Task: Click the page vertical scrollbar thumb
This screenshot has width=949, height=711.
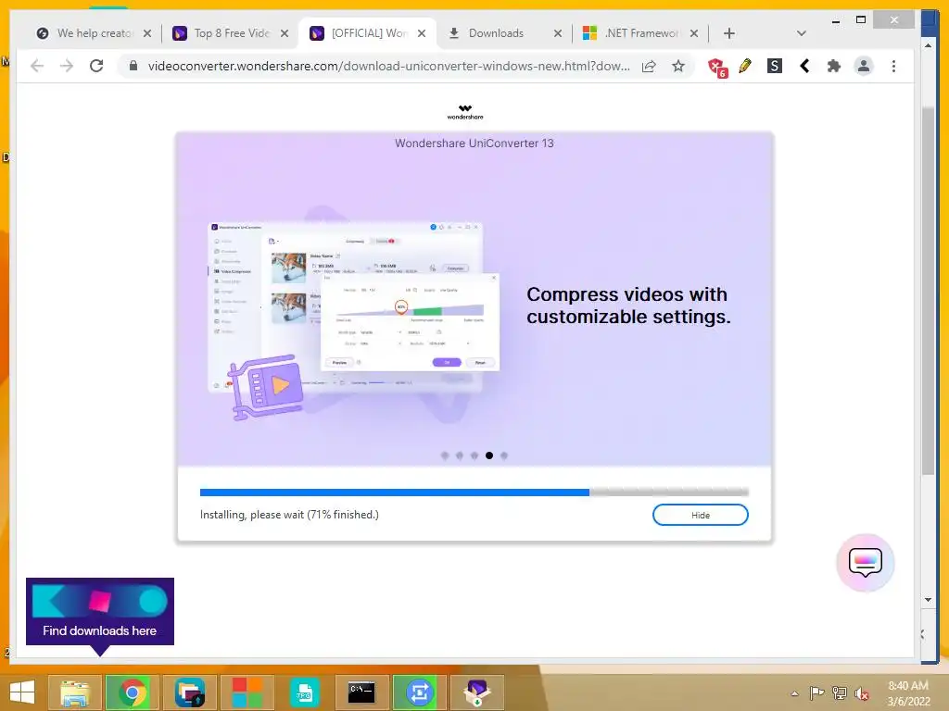Action: [927, 290]
